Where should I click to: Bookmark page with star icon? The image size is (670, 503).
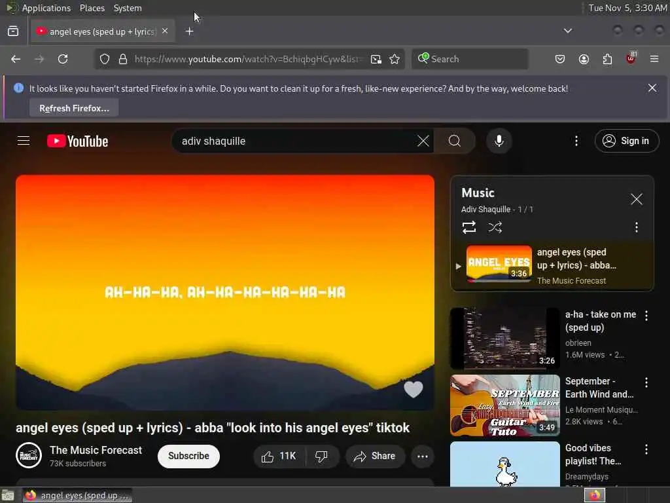tap(395, 59)
